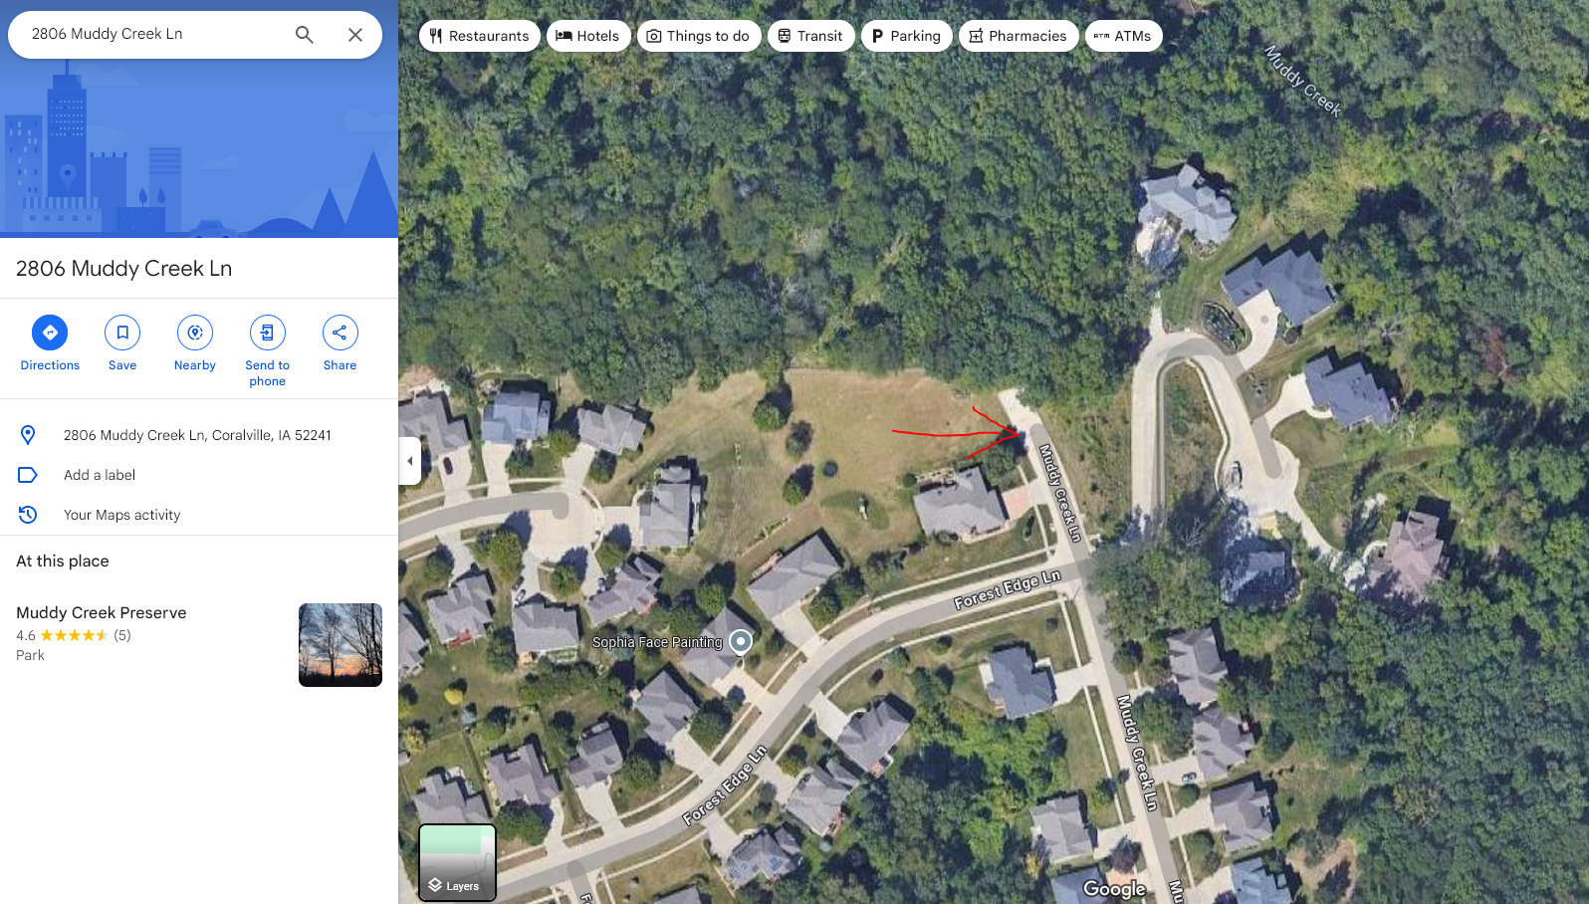1589x904 pixels.
Task: Show Pharmacies chip on map
Action: tap(1019, 36)
